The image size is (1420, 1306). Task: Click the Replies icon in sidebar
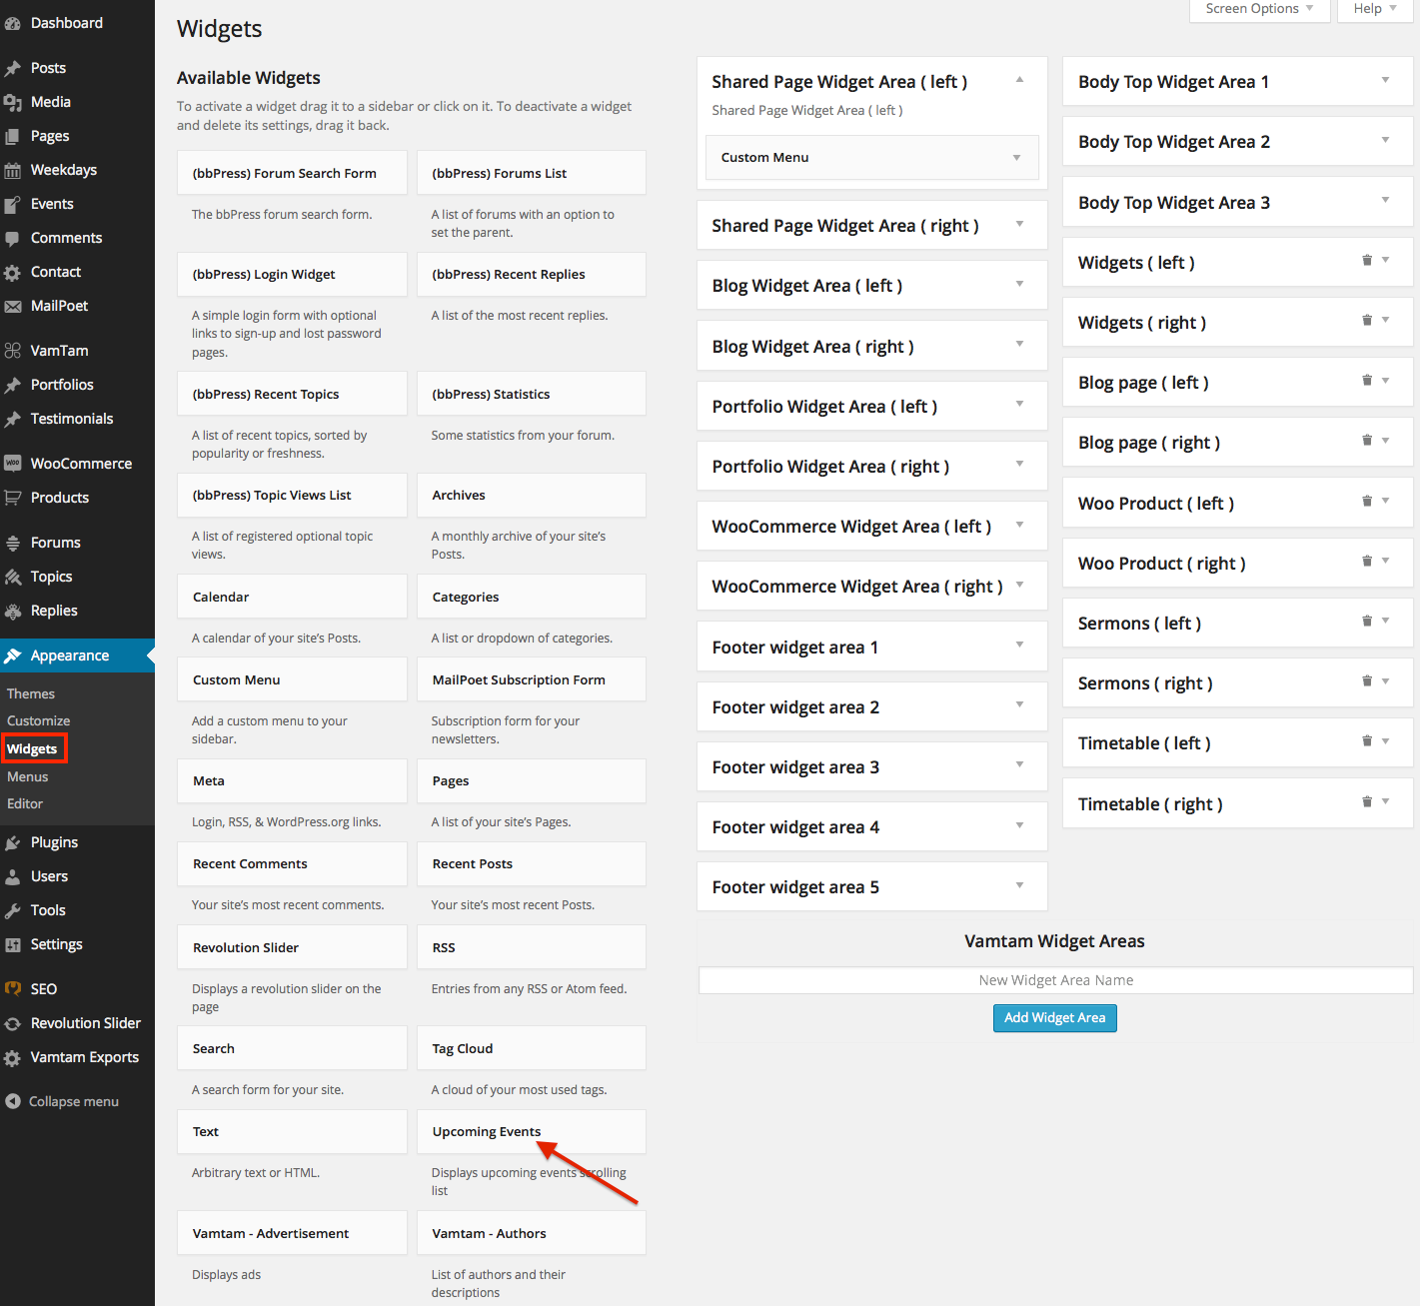point(13,611)
